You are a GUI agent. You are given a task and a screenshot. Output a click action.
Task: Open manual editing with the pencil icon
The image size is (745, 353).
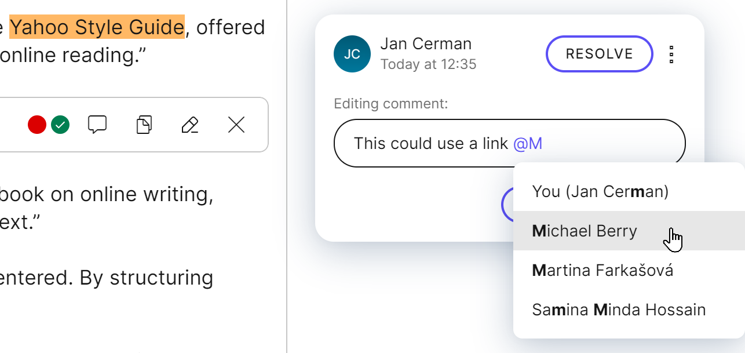[189, 125]
